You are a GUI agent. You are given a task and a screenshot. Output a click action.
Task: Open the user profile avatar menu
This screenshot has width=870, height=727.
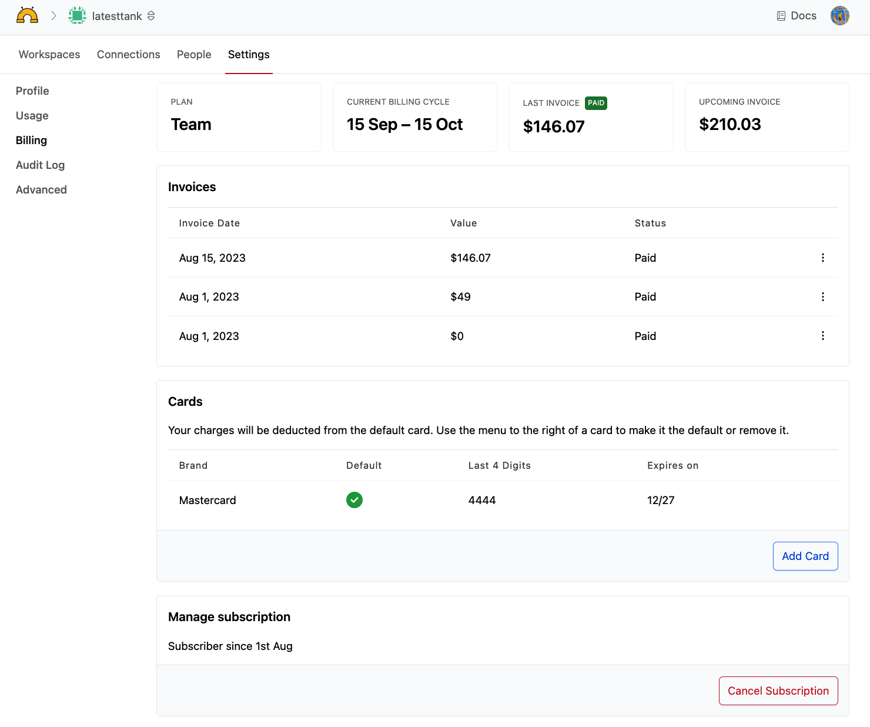839,16
